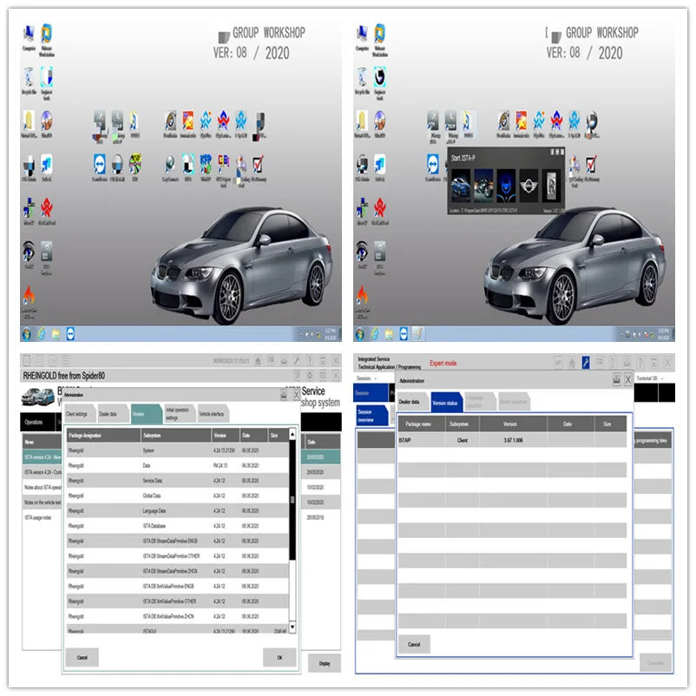Select the Rolls-Royce thumbnail in ISTA-P launcher
The image size is (696, 696).
(x=551, y=186)
